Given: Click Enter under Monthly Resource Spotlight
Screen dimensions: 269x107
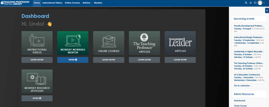Looking at the screenshot, I should pos(37,98).
